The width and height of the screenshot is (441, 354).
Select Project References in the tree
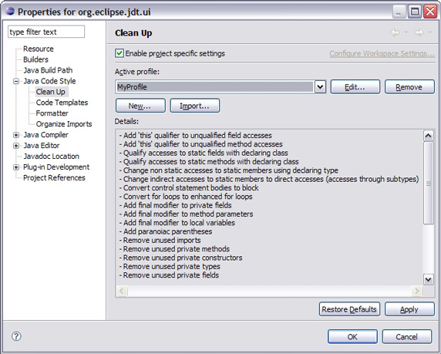click(x=54, y=178)
